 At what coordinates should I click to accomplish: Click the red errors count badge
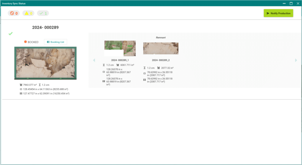coord(14,13)
